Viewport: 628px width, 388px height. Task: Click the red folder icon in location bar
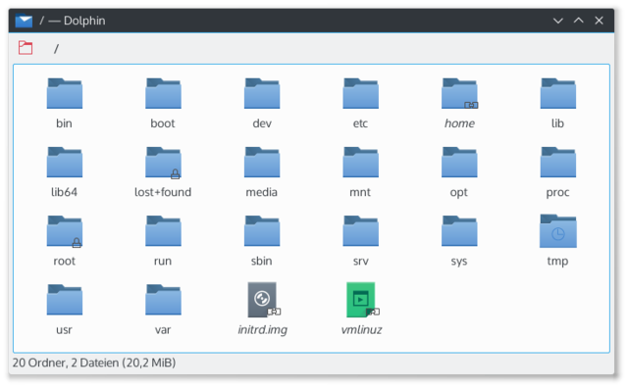(x=26, y=48)
